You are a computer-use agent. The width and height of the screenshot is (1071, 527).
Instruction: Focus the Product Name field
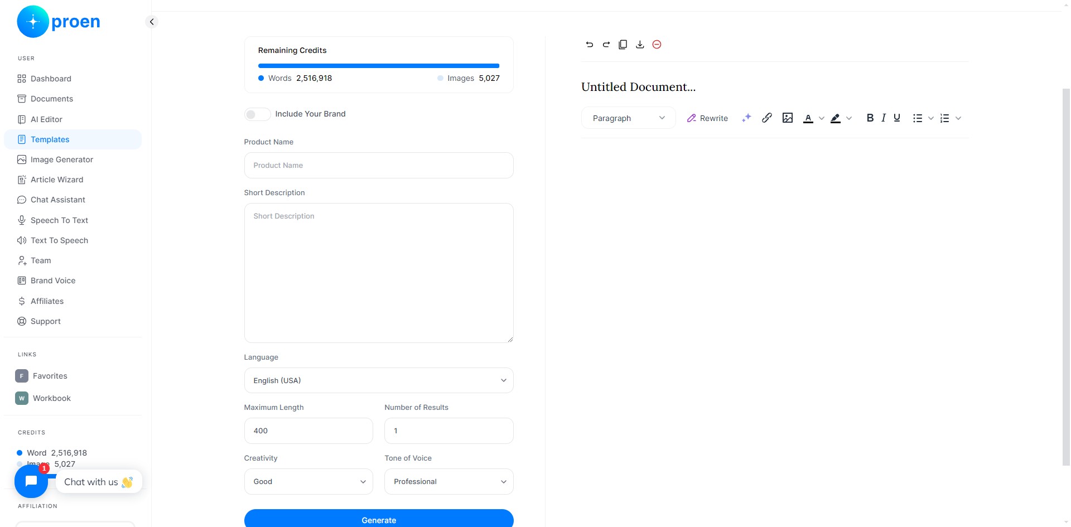pos(379,166)
